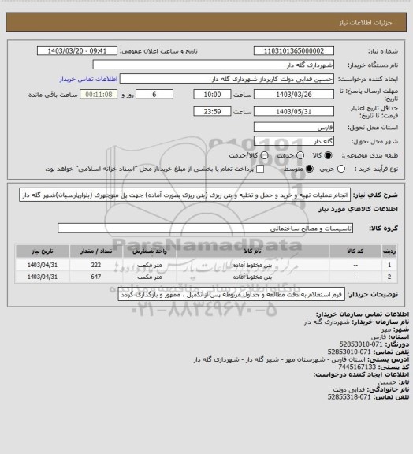Click the need number field 1103101365000002
The height and width of the screenshot is (454, 413).
(x=294, y=50)
